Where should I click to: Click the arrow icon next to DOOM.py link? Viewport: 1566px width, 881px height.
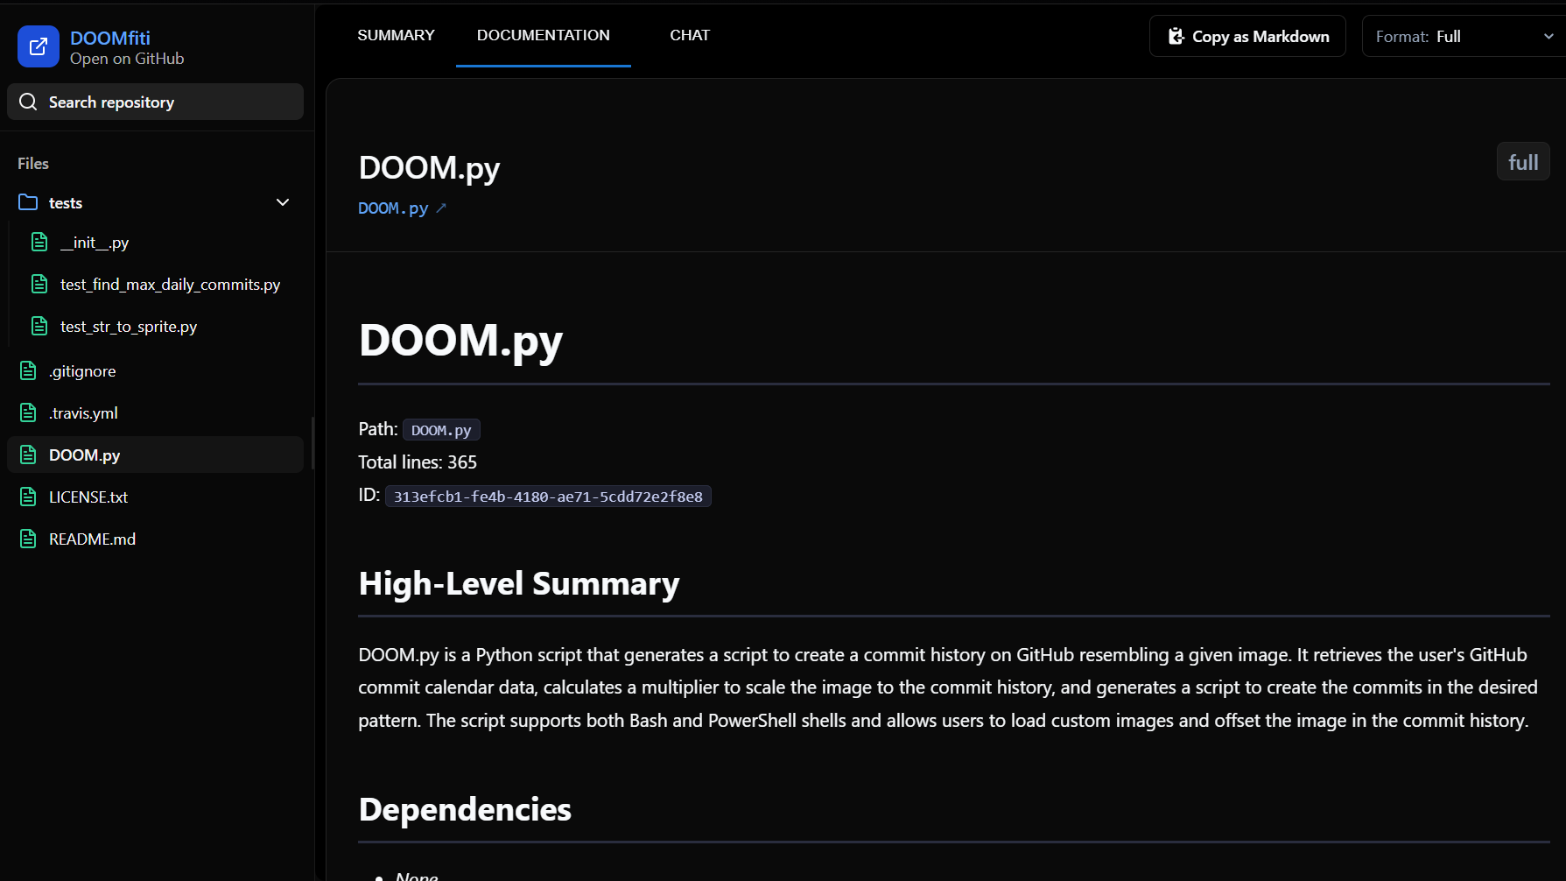point(441,208)
